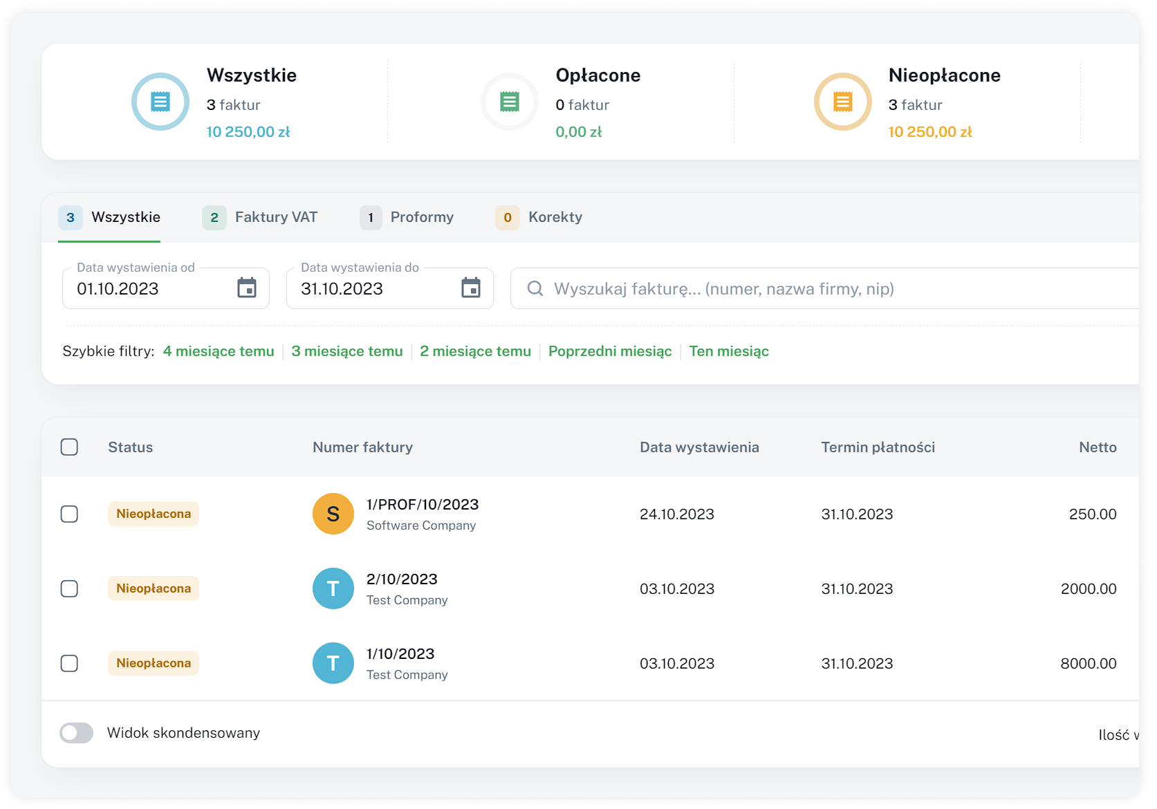Check the box for invoice 1/PROF/10/2023

pos(69,514)
